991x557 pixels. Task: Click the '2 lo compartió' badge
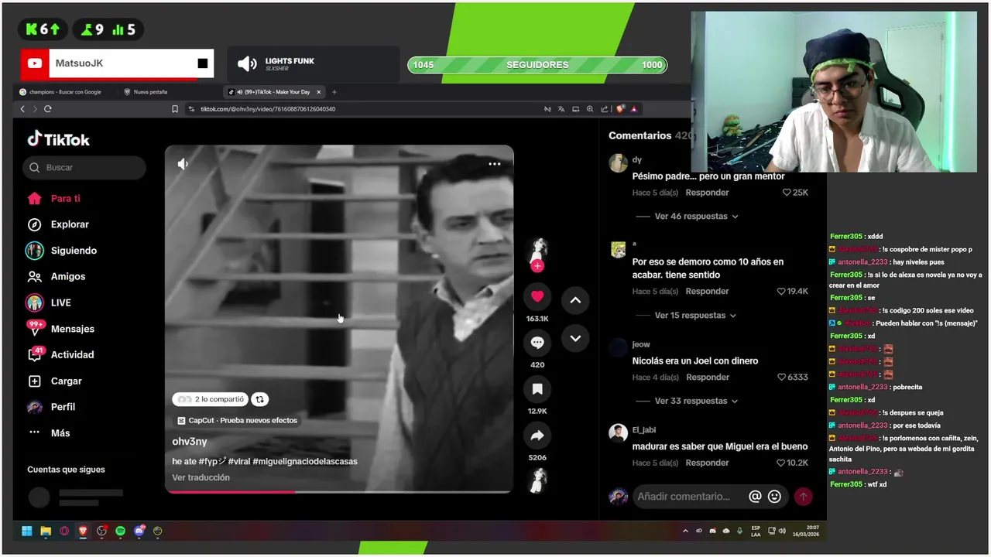point(210,399)
